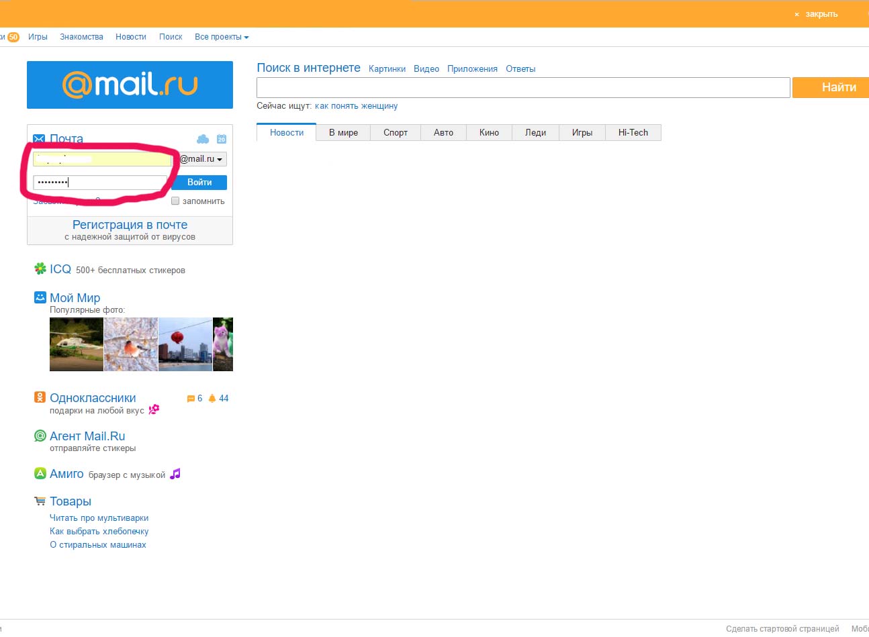Open the calendar icon beside Почта

221,139
